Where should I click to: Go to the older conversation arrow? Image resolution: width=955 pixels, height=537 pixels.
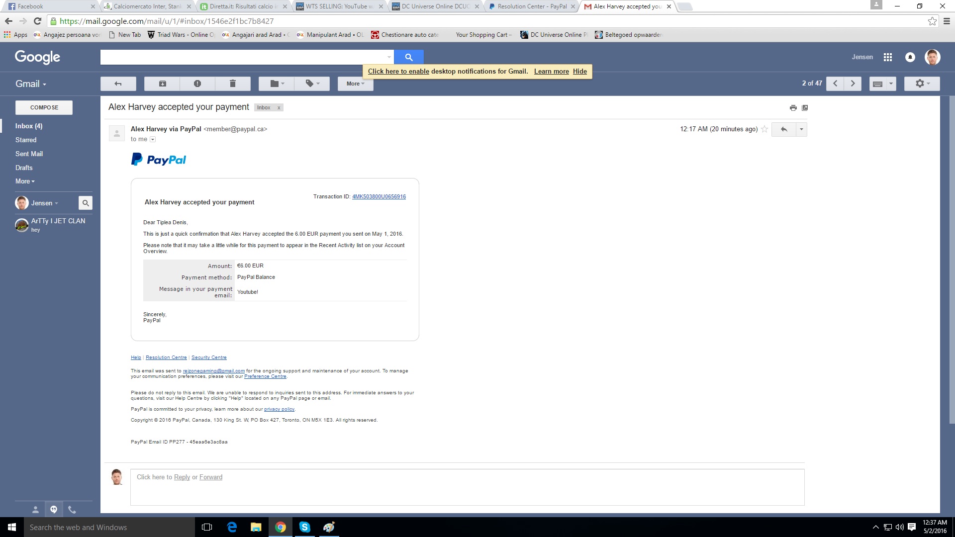click(x=853, y=84)
